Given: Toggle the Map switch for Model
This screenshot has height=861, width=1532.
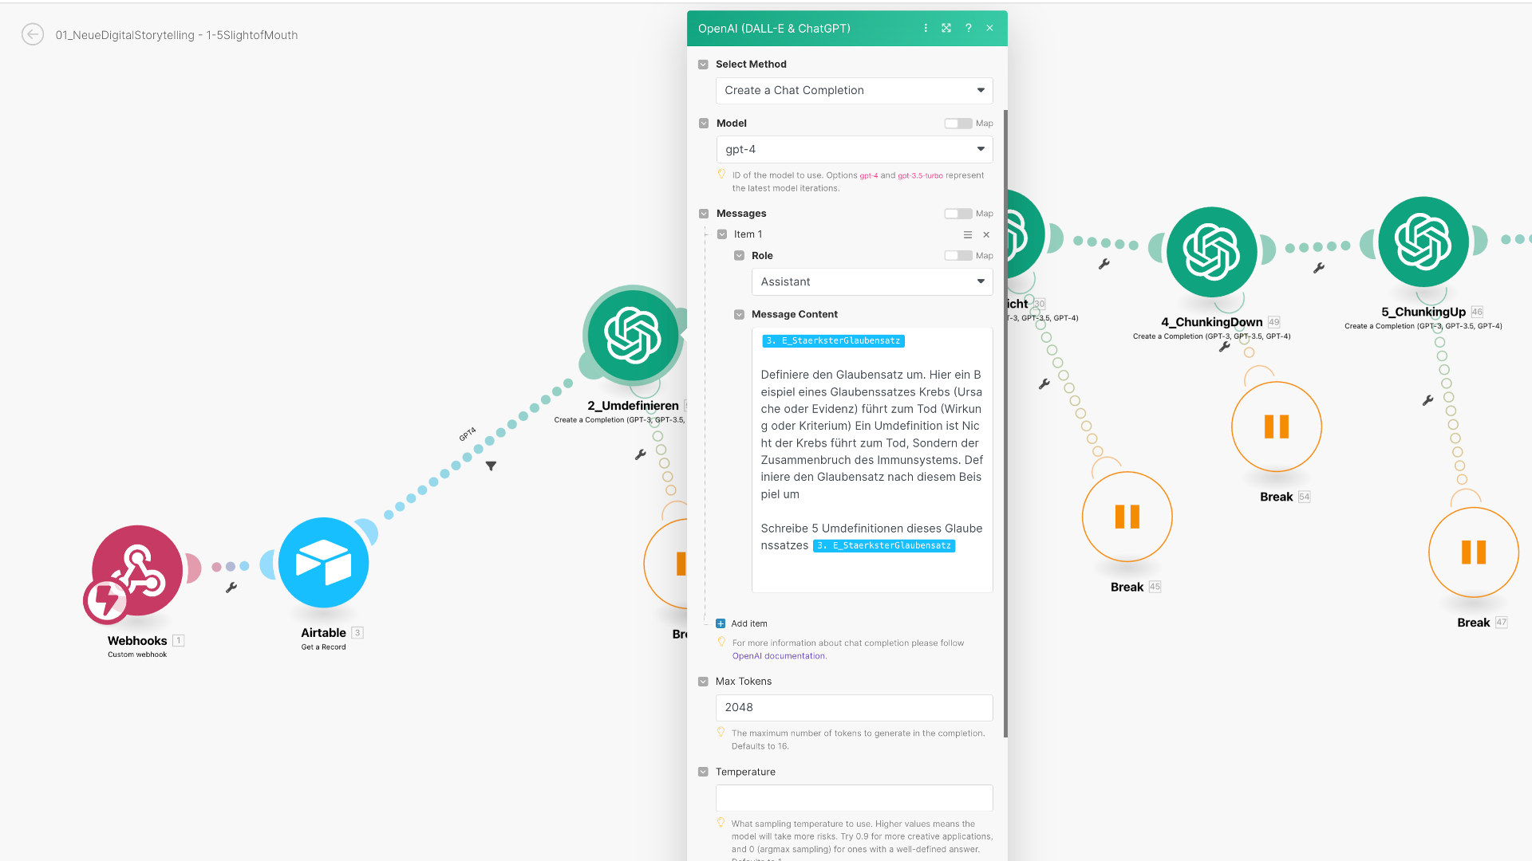Looking at the screenshot, I should [x=958, y=124].
